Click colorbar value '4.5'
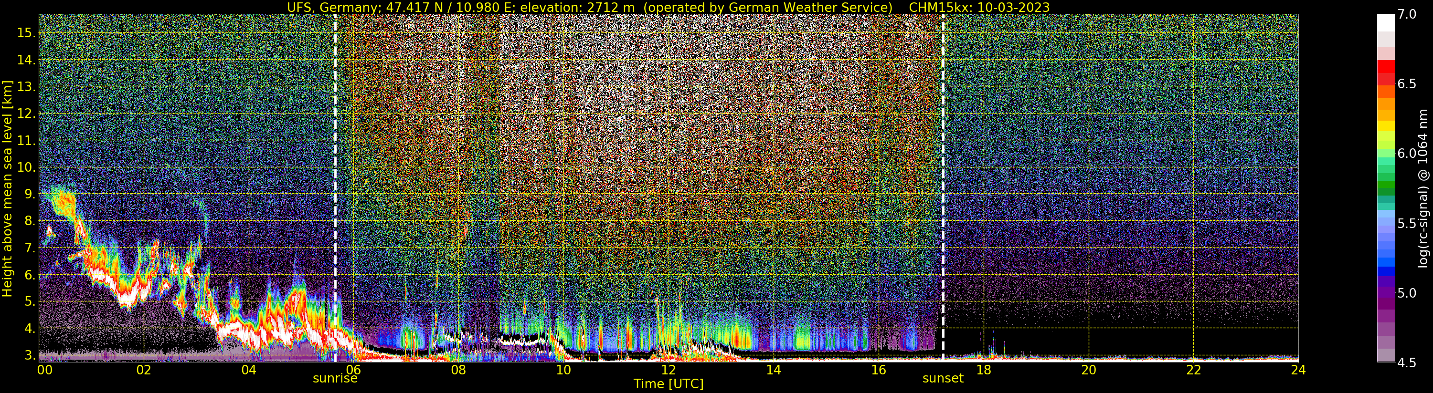Viewport: 1433px width, 393px height. (x=1407, y=363)
